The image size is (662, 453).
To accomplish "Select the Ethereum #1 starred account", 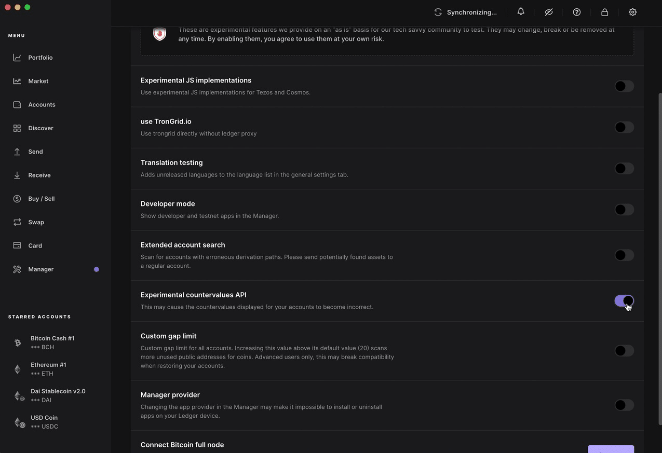I will (48, 369).
